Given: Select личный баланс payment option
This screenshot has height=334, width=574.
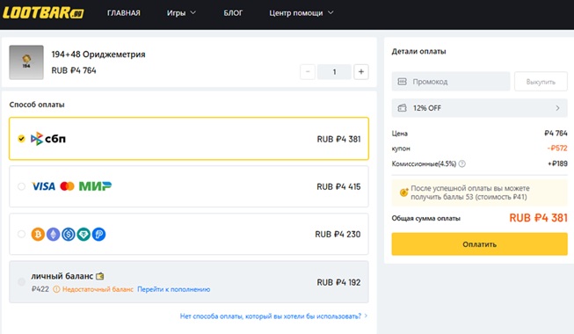Looking at the screenshot, I should (189, 282).
